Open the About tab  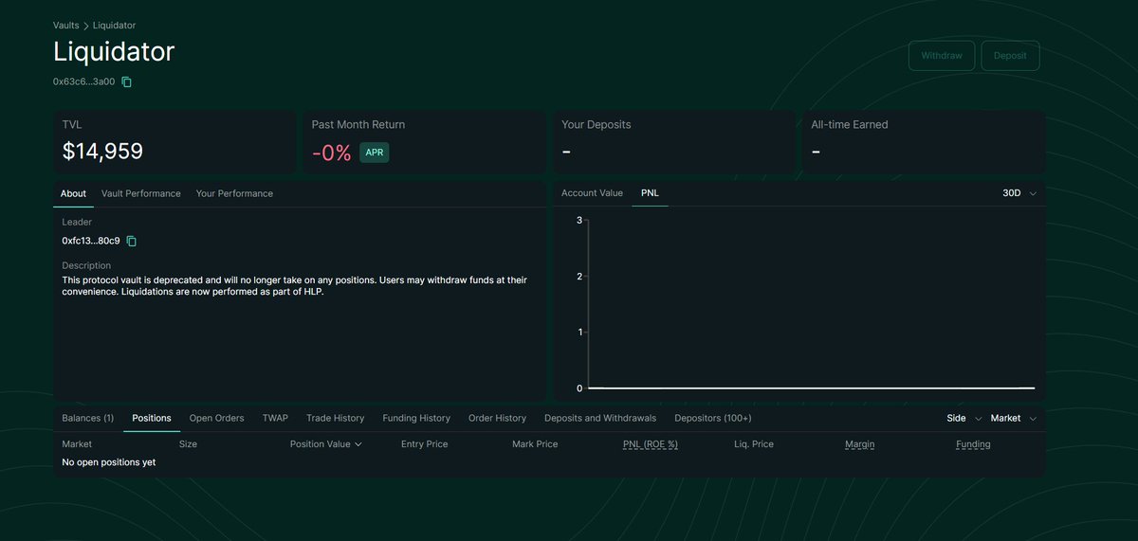pos(73,193)
